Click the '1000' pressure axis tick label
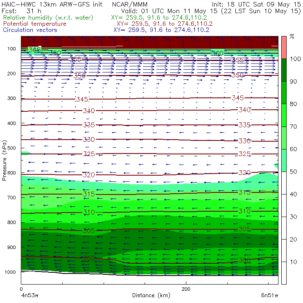Image resolution: width=303 pixels, height=303 pixels. (10, 272)
